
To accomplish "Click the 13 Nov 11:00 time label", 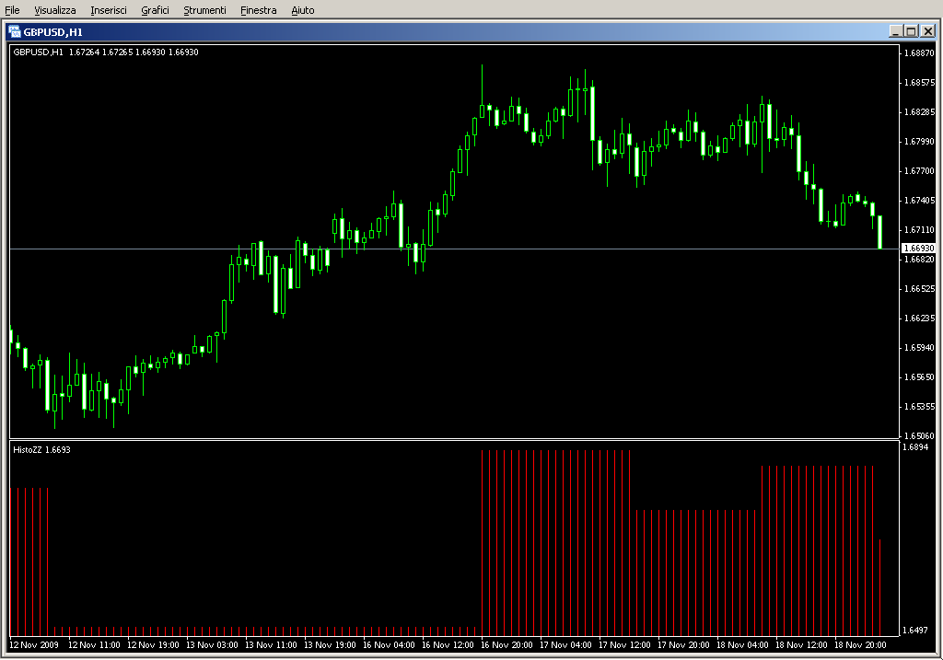I will click(x=271, y=645).
